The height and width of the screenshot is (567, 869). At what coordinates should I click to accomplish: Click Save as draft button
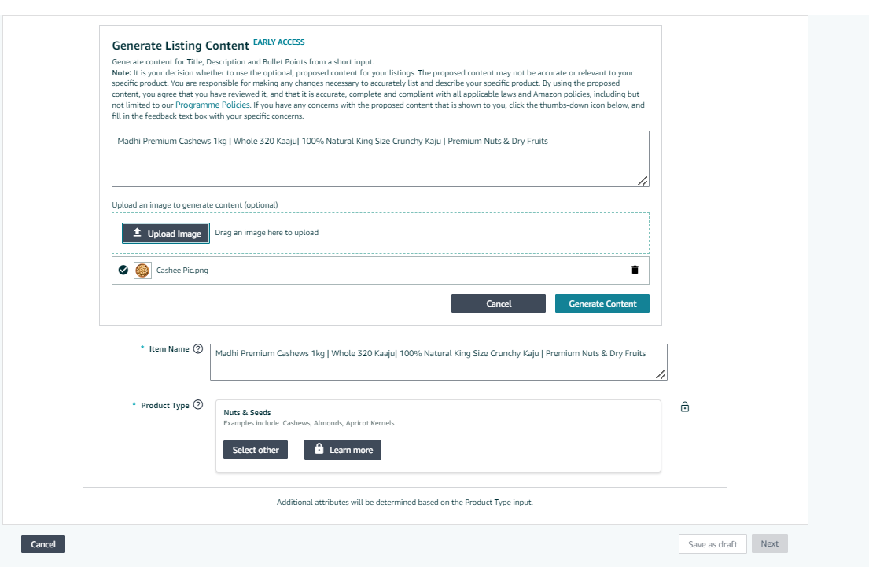[713, 543]
